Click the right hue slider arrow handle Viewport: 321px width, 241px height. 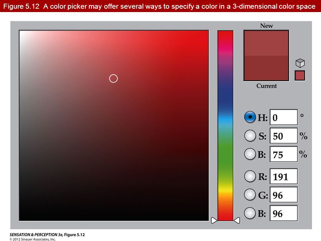click(237, 221)
